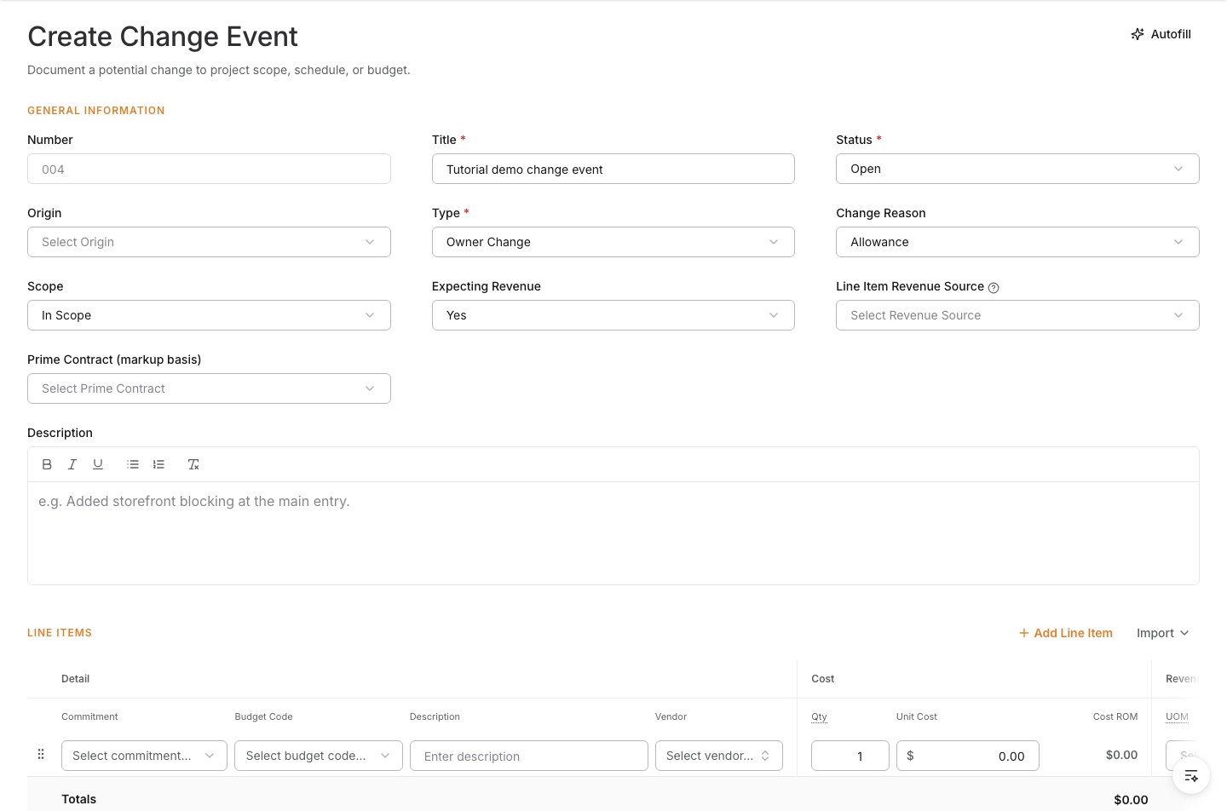The width and height of the screenshot is (1227, 811).
Task: Open the Select Prime Contract dropdown
Action: click(x=209, y=388)
